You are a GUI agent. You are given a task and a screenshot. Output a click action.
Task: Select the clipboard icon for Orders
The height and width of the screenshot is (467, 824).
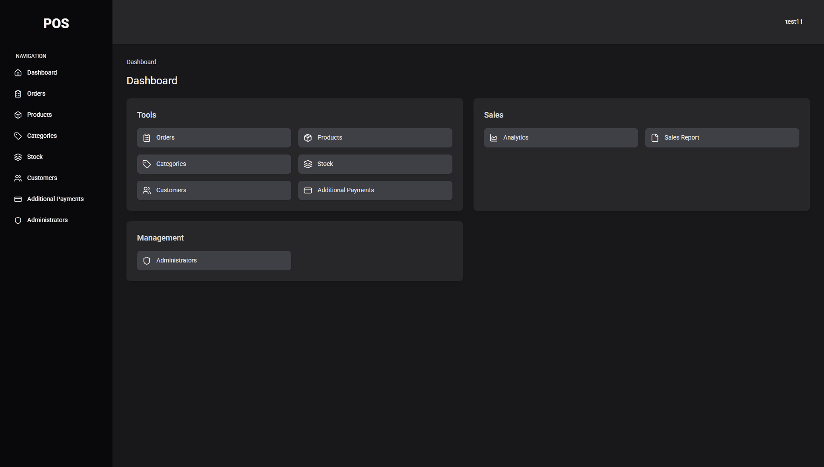coord(18,93)
